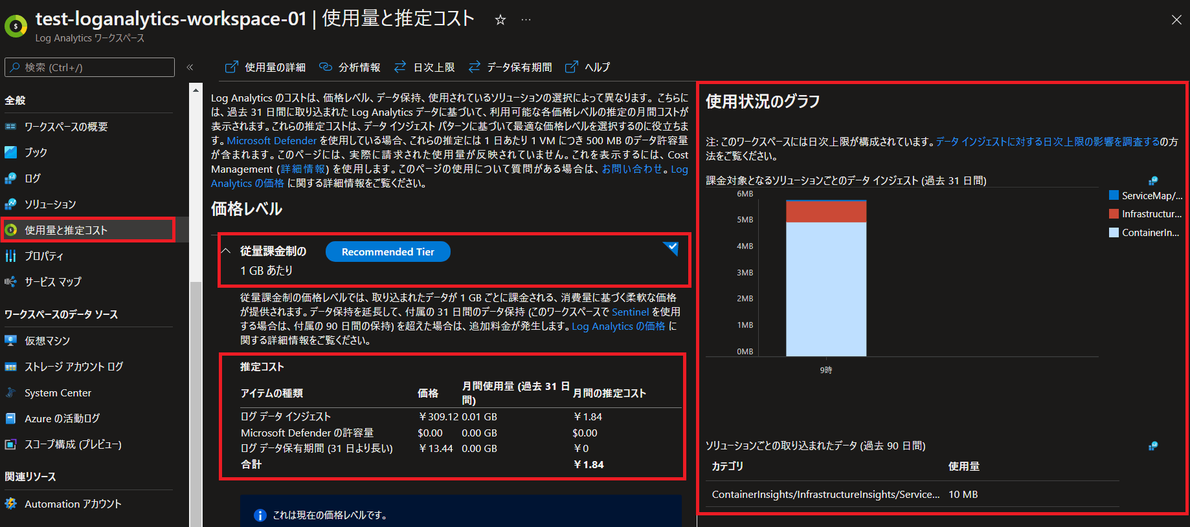Click ContainerInsights legend light blue swatch
The height and width of the screenshot is (527, 1190).
pos(1114,232)
